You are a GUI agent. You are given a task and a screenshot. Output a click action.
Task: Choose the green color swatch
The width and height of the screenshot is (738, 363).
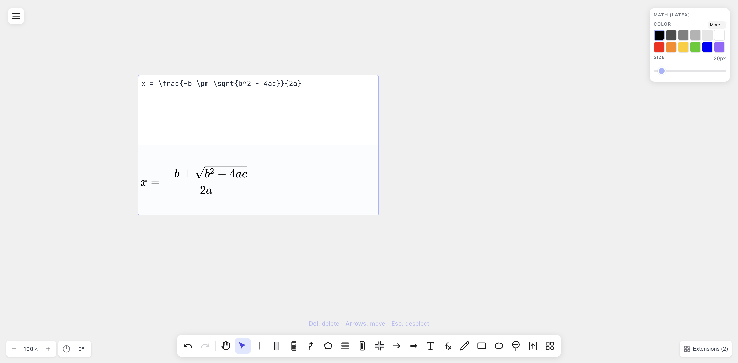pyautogui.click(x=695, y=47)
